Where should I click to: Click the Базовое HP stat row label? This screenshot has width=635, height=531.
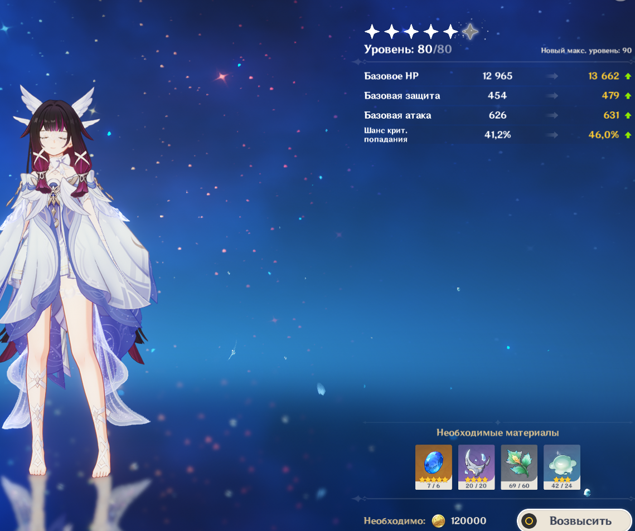click(391, 76)
